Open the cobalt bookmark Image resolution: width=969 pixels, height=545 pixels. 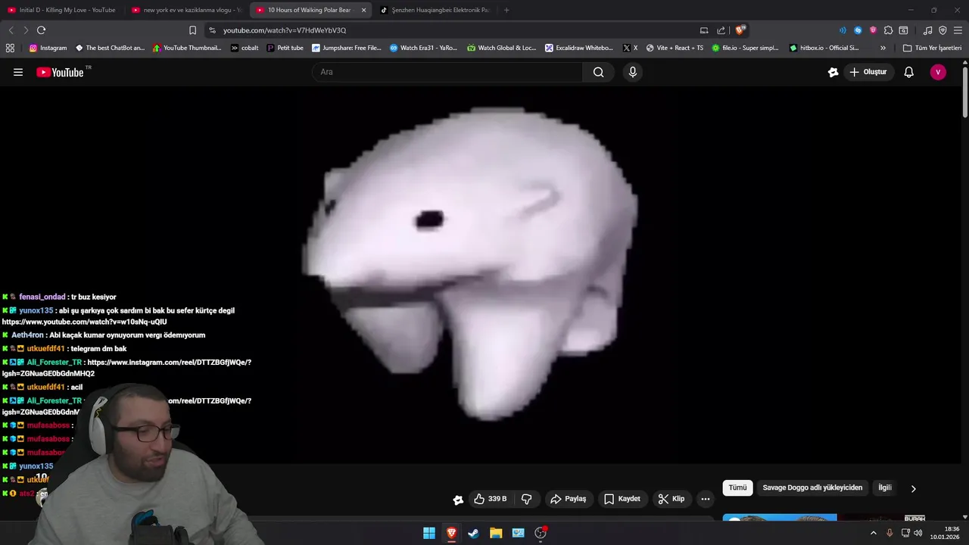coord(245,48)
